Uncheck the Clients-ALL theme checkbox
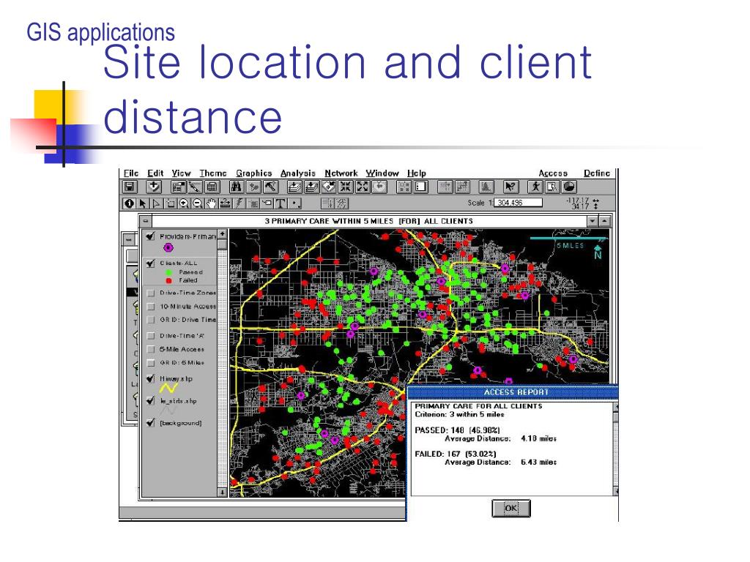Image resolution: width=750 pixels, height=562 pixels. tap(151, 263)
